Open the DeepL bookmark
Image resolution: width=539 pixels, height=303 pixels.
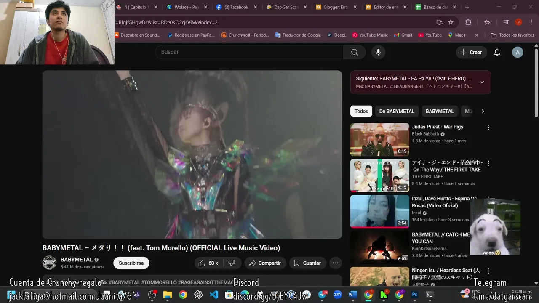pos(336,35)
